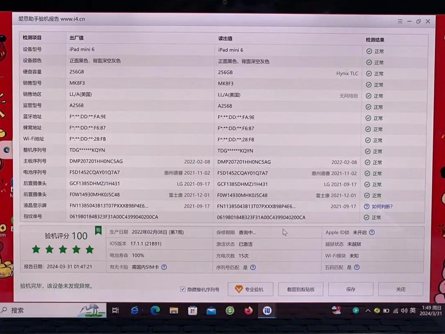
Task: Click the question mark beside Apple ID锁
Action: tap(371, 233)
